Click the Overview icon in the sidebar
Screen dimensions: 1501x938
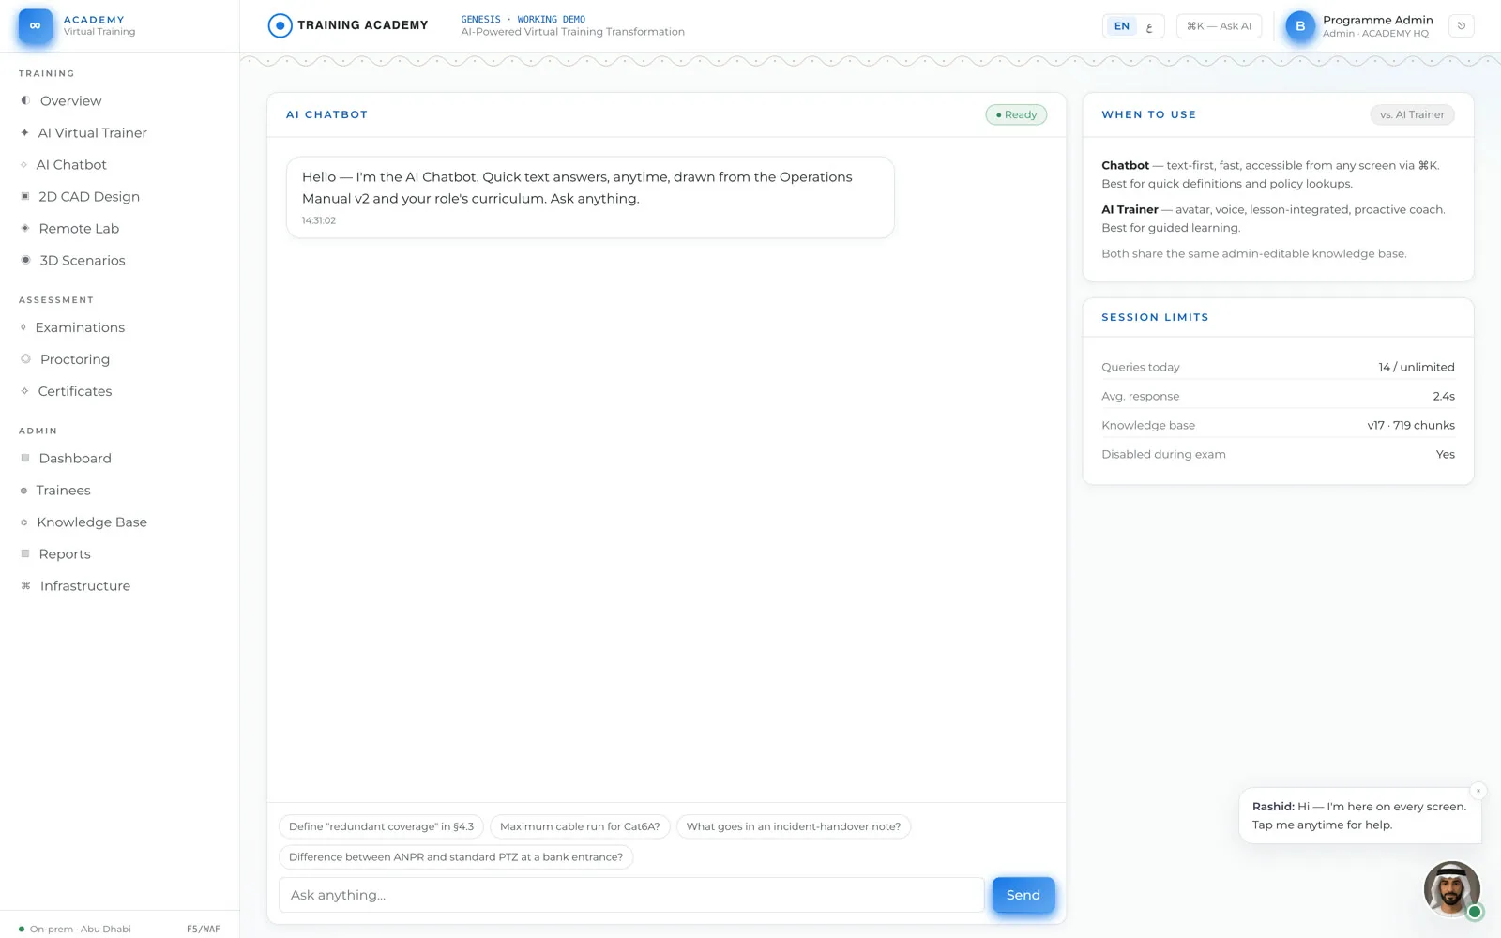pyautogui.click(x=25, y=100)
